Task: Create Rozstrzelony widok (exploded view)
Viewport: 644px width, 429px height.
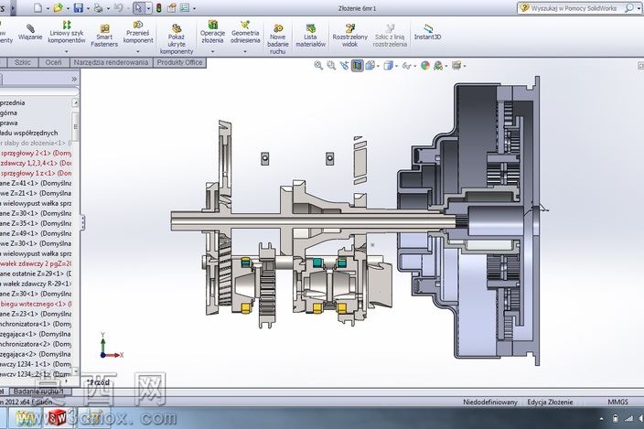Action: coord(350,36)
